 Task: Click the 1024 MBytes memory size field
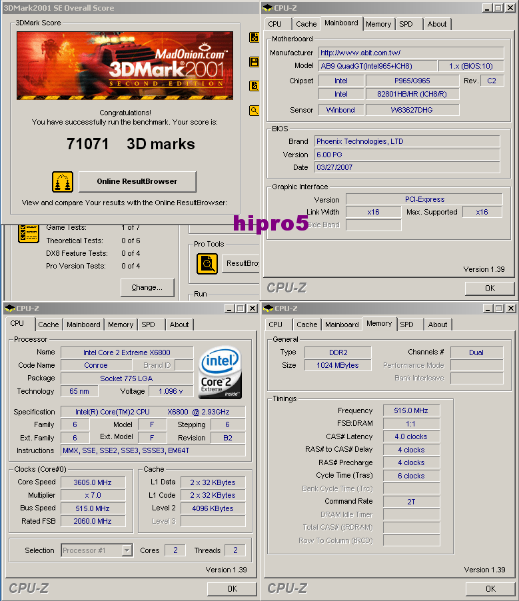(338, 366)
